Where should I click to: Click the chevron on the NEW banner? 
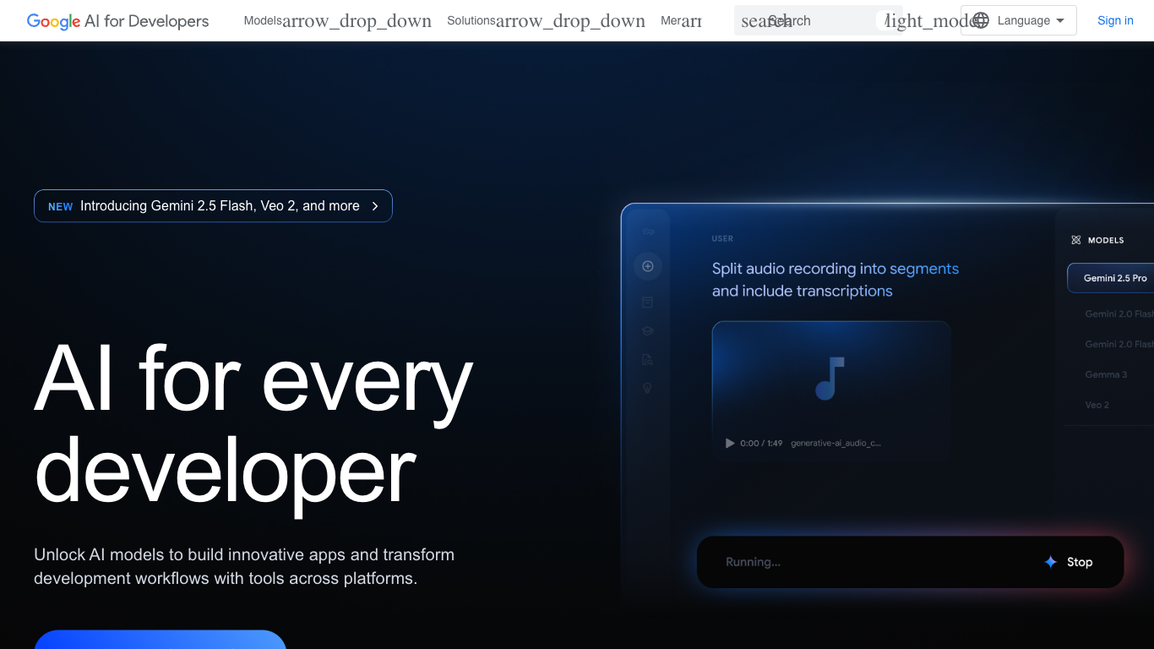pyautogui.click(x=375, y=206)
